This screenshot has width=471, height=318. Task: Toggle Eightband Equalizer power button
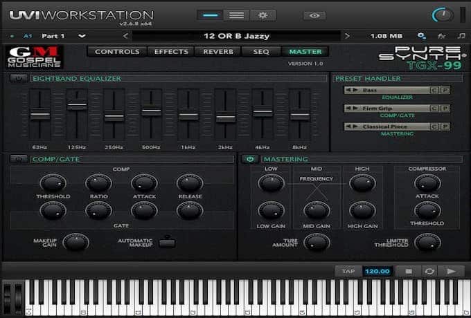click(19, 79)
